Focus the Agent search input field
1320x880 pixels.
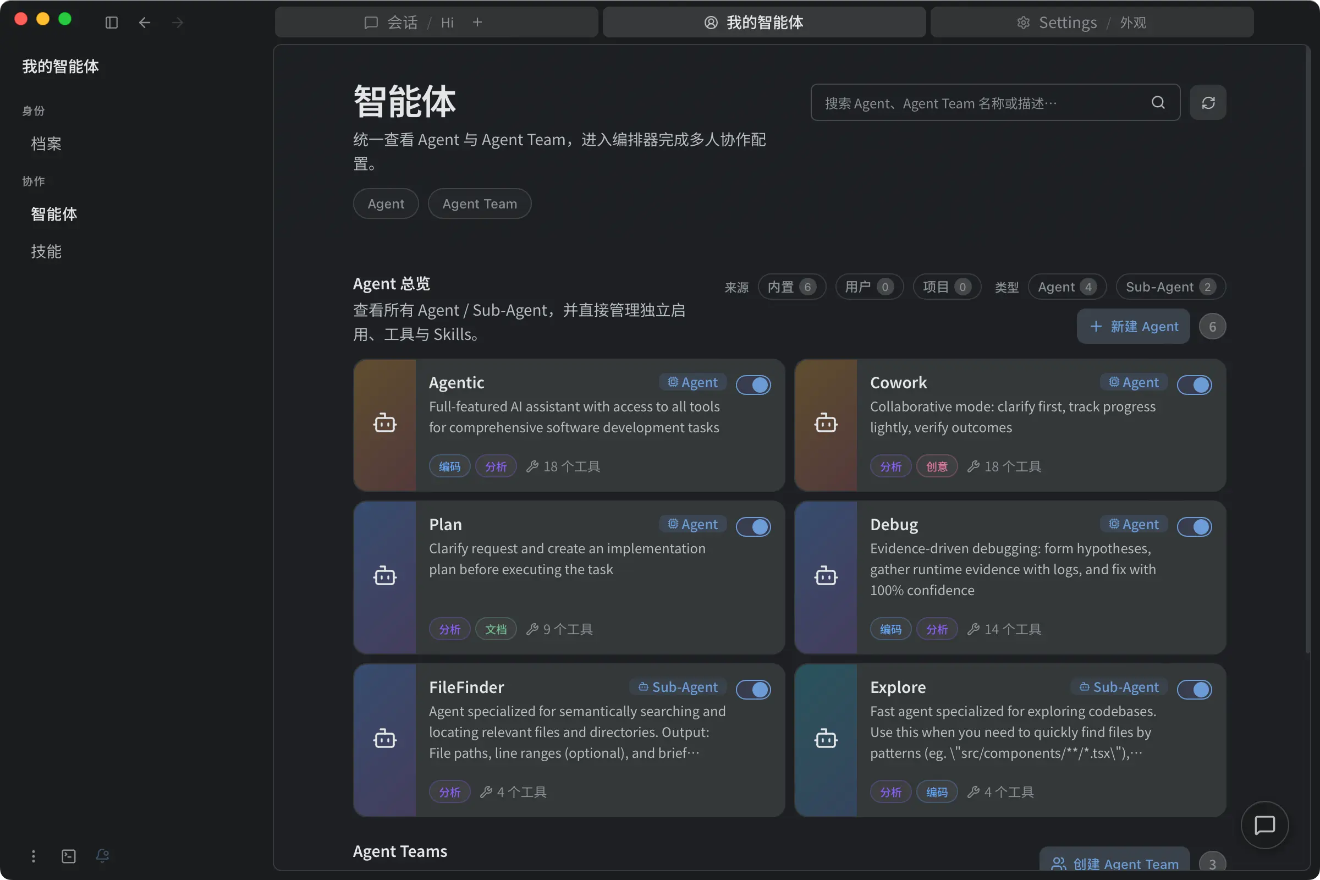[977, 103]
